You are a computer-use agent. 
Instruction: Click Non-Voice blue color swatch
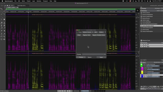[x=142, y=76]
